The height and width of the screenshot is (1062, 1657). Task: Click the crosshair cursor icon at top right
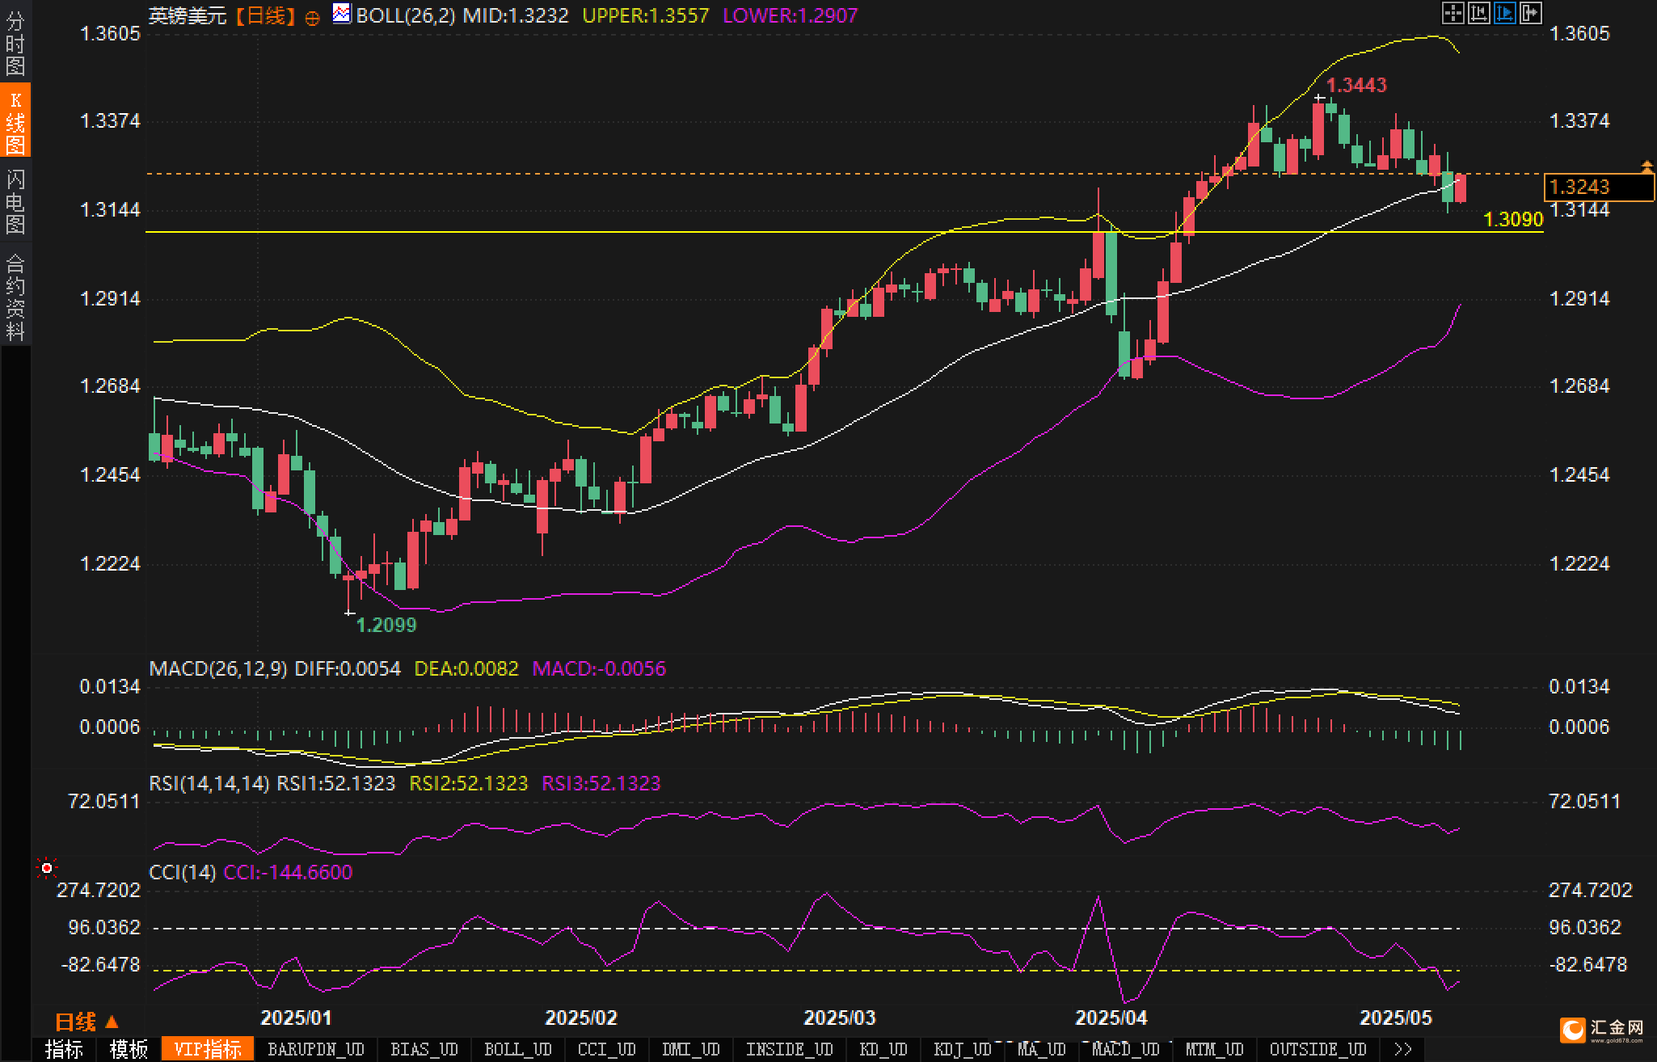pos(1453,13)
